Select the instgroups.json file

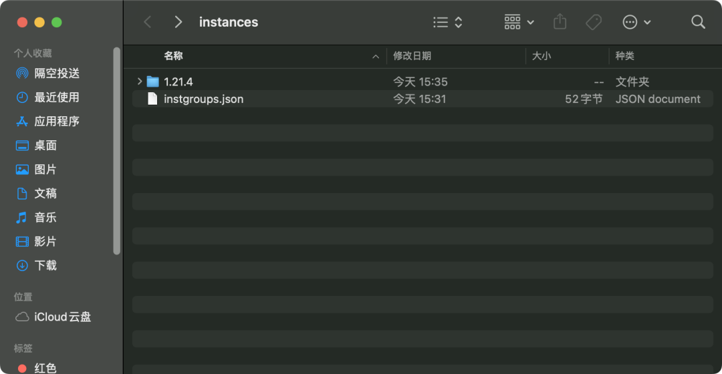coord(203,99)
